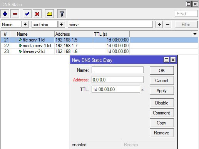The height and width of the screenshot is (149, 199).
Task: Open the contains condition dropdown arrow
Action: click(x=62, y=24)
